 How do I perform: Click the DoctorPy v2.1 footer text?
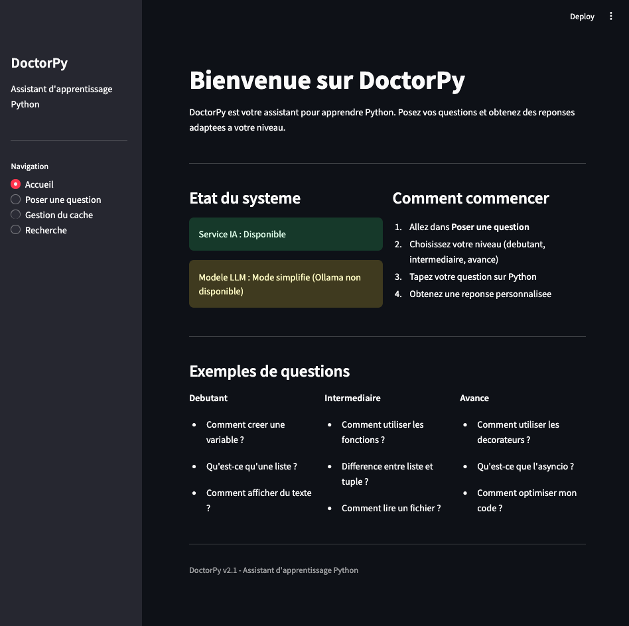click(273, 570)
